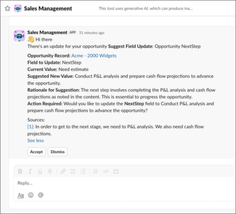This screenshot has height=214, width=236.
Task: Toggle the Aa formatting toolbar
Action: coord(20,195)
